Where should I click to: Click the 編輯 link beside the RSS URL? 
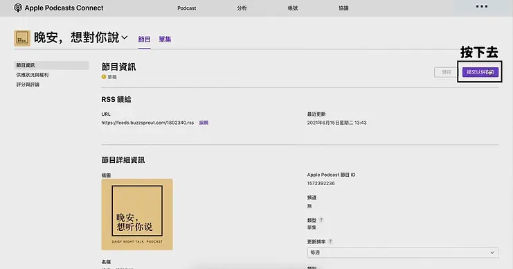tap(204, 123)
